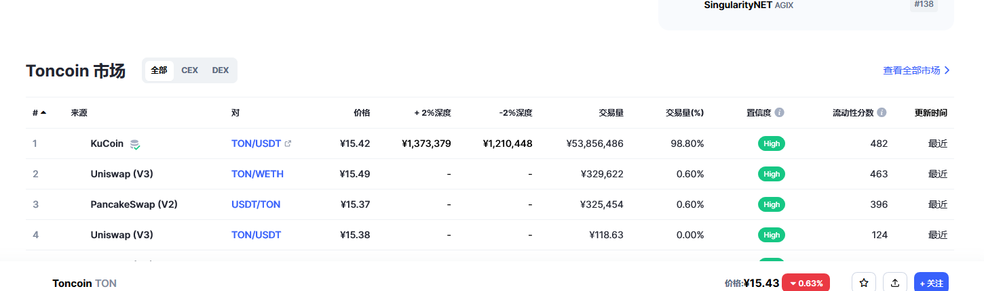The width and height of the screenshot is (984, 291).
Task: Click High badge in PancakeSwap row
Action: coord(772,204)
